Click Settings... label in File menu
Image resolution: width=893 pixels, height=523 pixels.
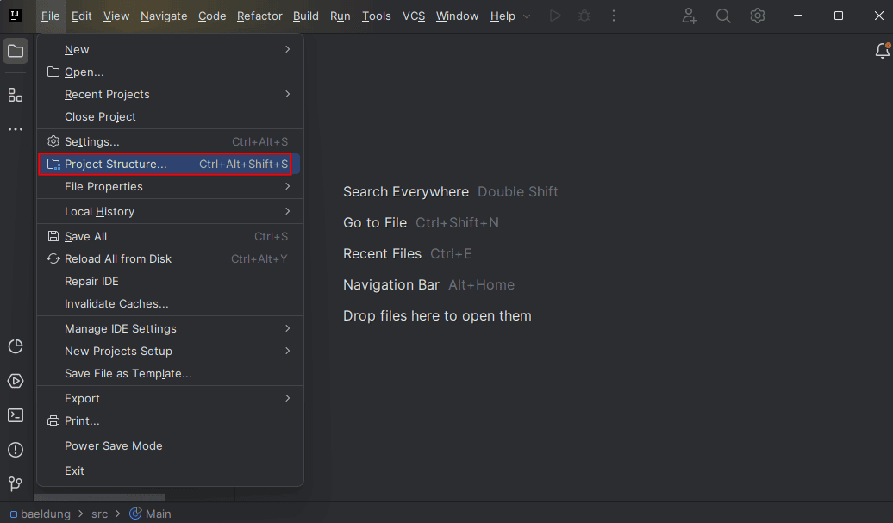[x=91, y=141]
